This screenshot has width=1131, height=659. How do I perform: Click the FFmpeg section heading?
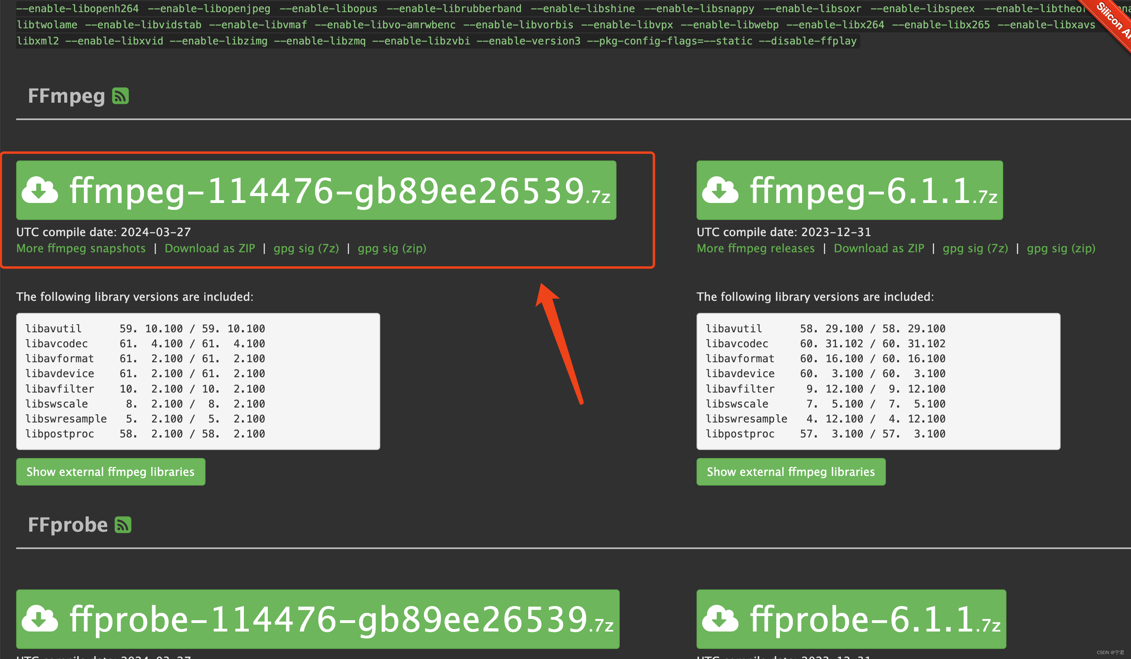[66, 96]
